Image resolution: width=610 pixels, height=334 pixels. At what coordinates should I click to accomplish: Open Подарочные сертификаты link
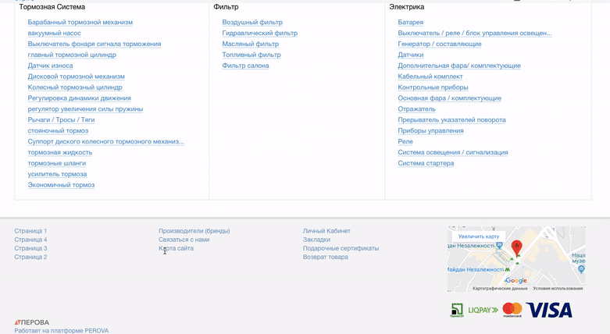tap(341, 248)
